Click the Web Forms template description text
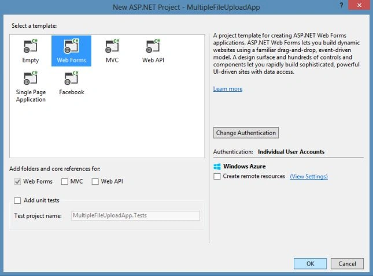The width and height of the screenshot is (373, 276). point(286,54)
